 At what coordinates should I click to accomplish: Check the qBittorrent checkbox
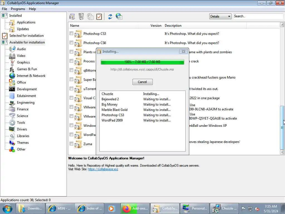coord(71,70)
